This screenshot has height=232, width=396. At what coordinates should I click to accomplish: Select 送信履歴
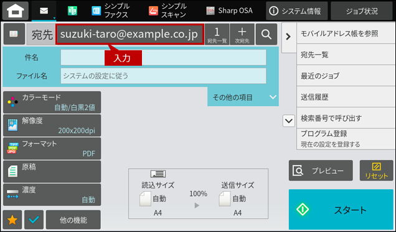[x=346, y=97]
